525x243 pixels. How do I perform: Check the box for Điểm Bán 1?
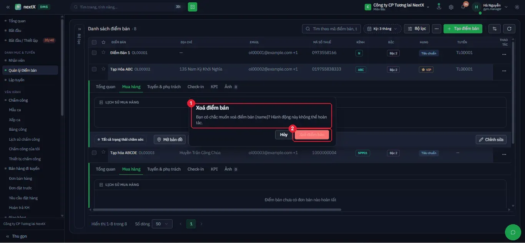point(94,53)
